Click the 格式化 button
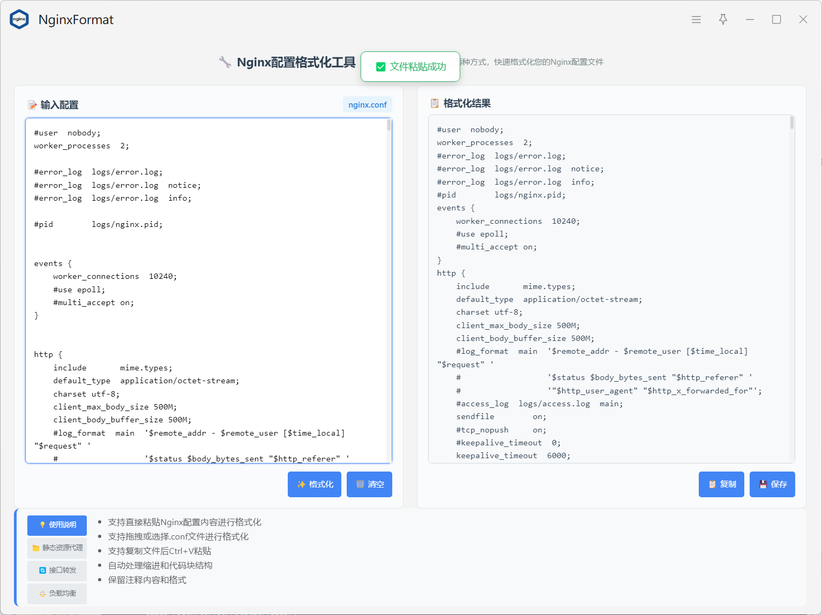 315,484
